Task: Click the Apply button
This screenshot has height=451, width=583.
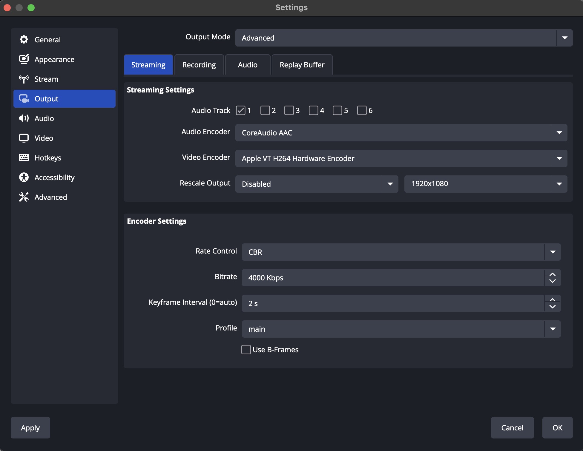Action: pyautogui.click(x=30, y=428)
